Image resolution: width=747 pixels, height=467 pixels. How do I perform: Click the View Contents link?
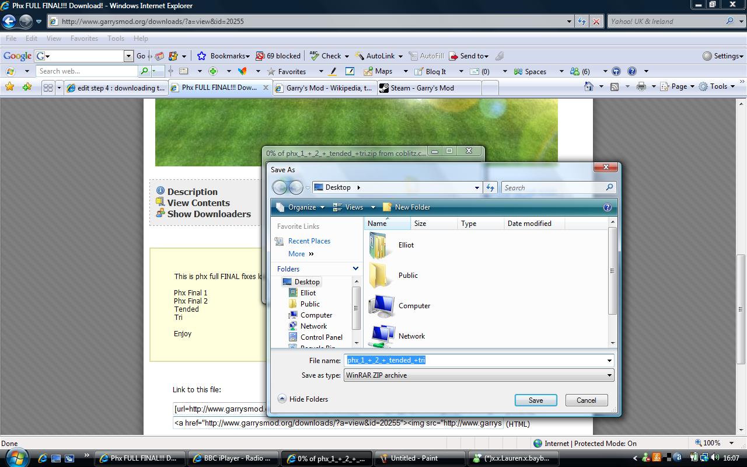pos(198,203)
